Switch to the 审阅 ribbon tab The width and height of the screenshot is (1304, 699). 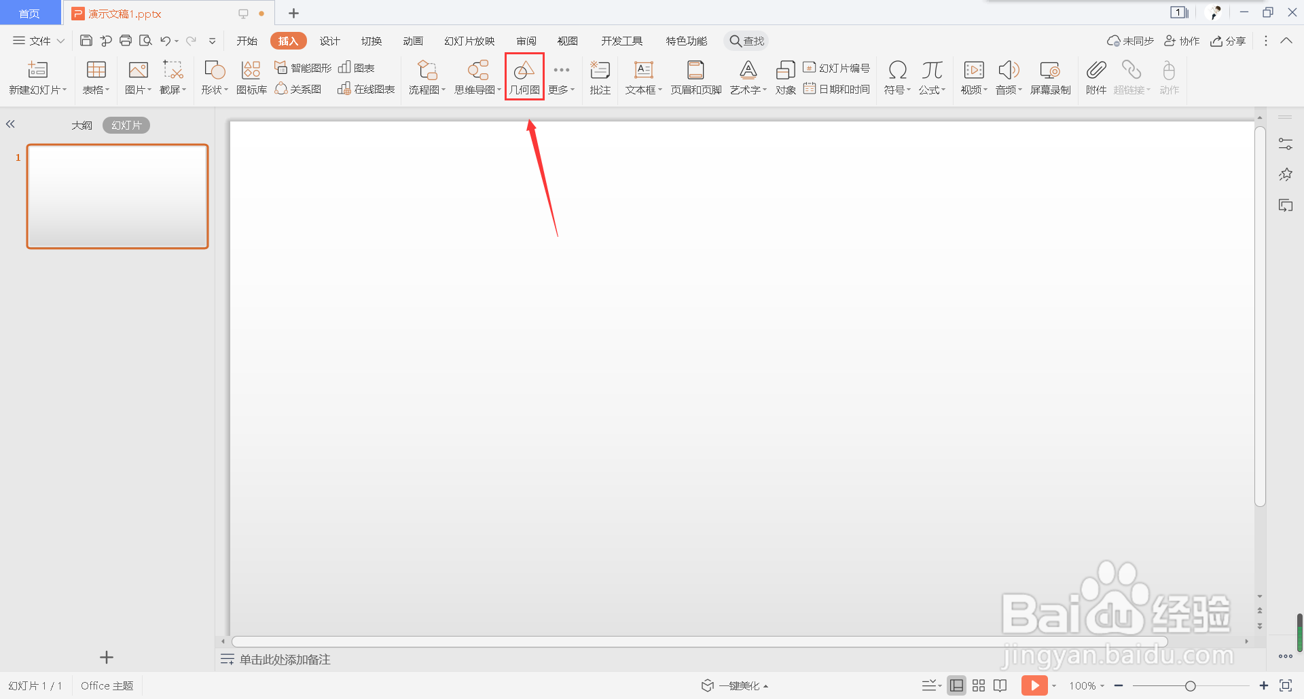tap(526, 41)
